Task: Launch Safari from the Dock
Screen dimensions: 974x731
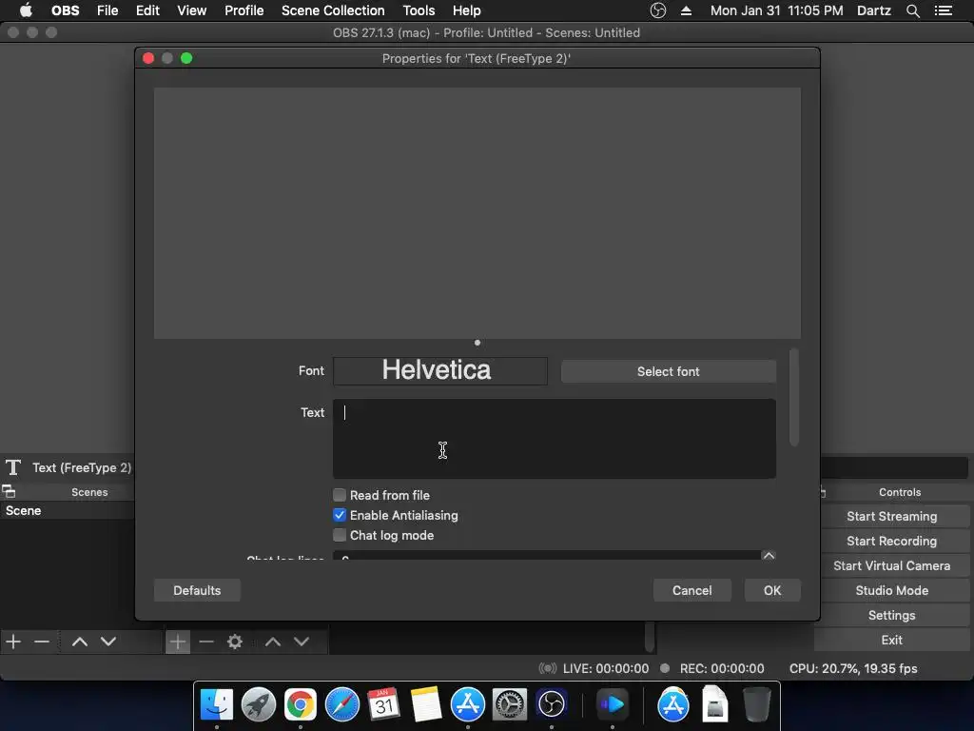Action: click(x=342, y=704)
